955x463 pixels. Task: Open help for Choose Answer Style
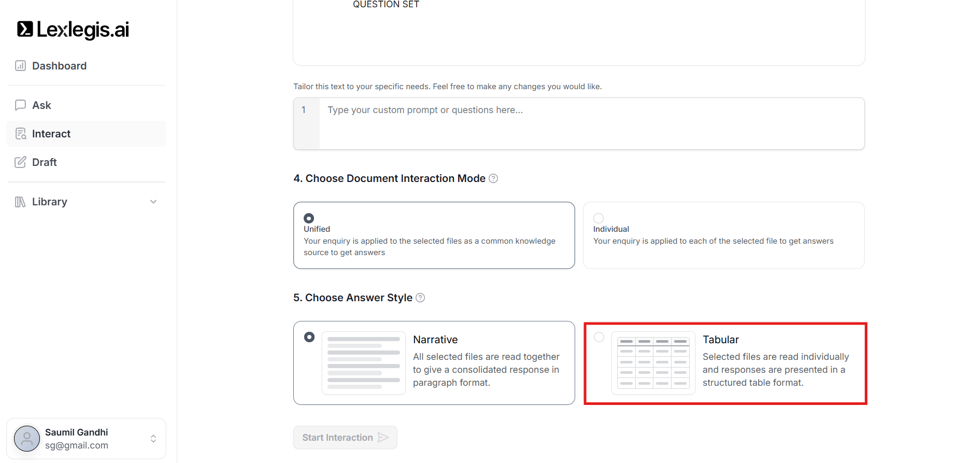pos(420,298)
